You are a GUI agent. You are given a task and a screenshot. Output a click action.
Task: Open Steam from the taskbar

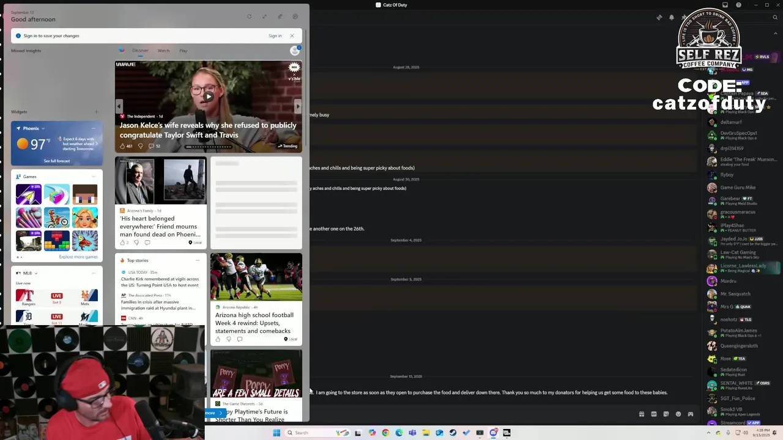pos(453,433)
